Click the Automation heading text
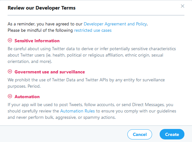The image size is (192, 142). (x=27, y=97)
